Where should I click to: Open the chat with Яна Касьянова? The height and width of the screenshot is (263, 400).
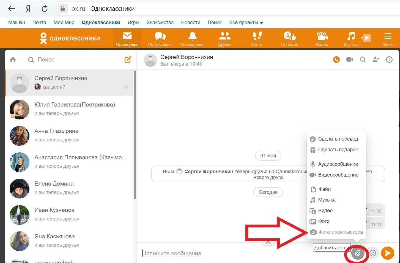69,241
